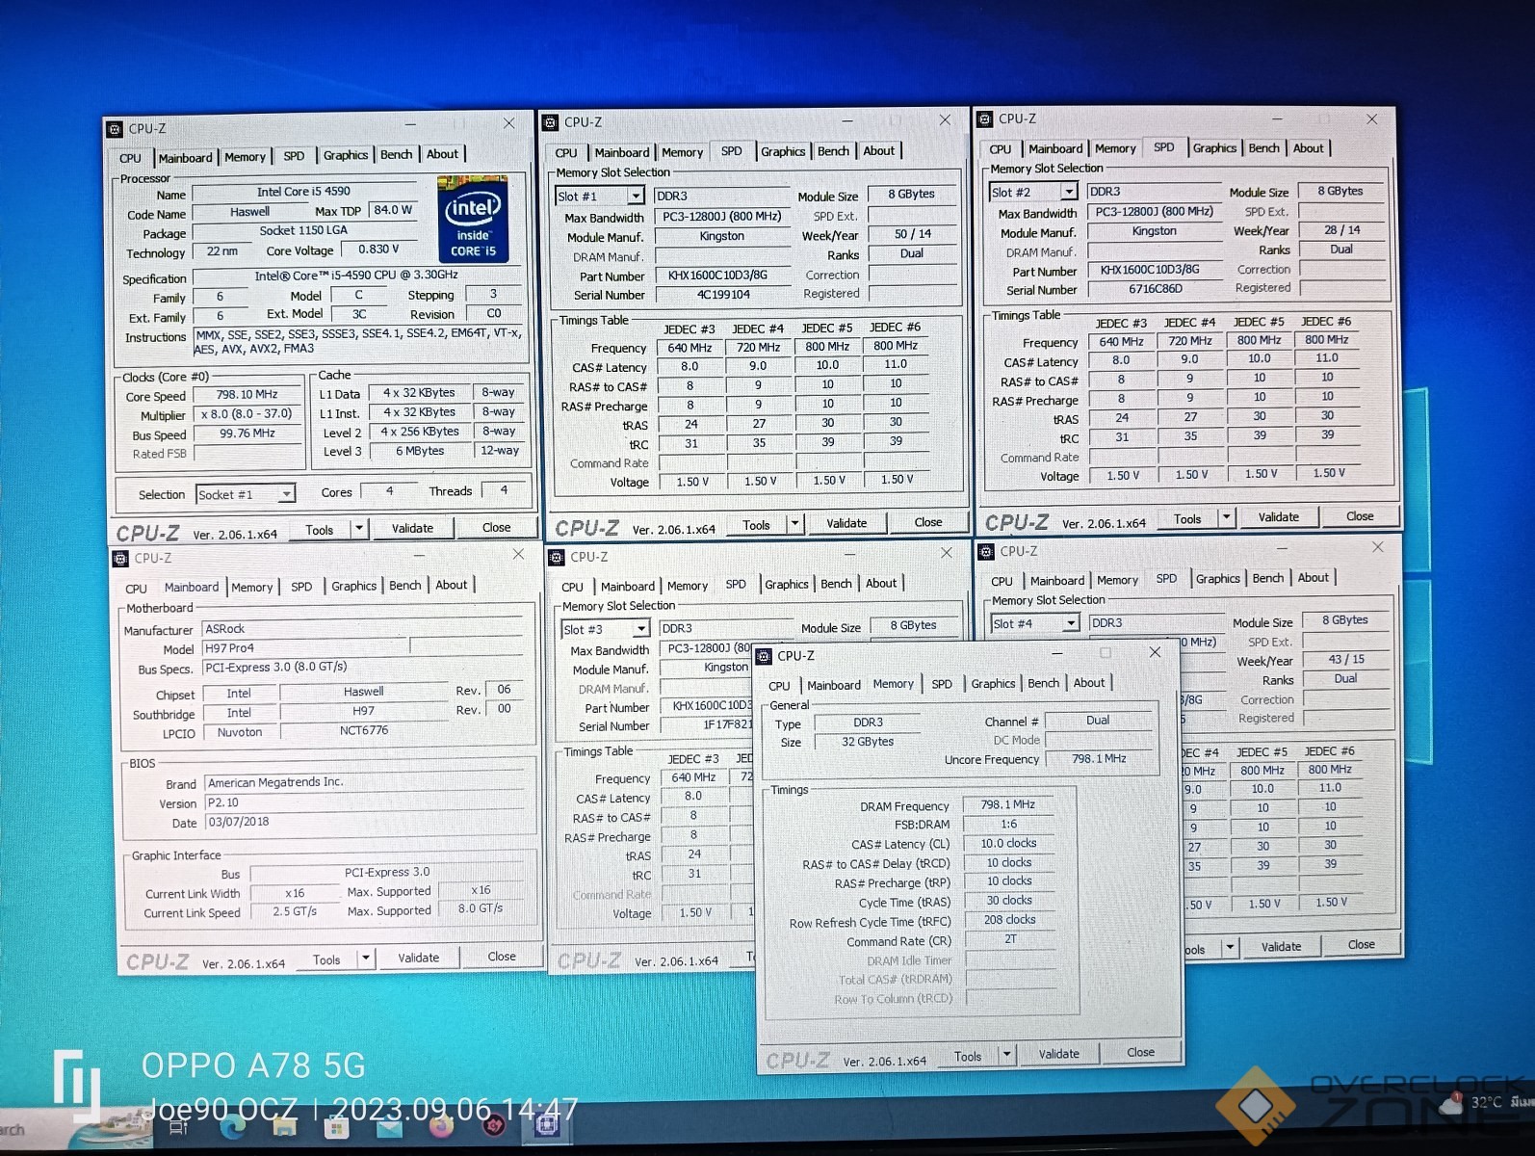Expand the Tools arrow in the Motherboard window

[365, 959]
